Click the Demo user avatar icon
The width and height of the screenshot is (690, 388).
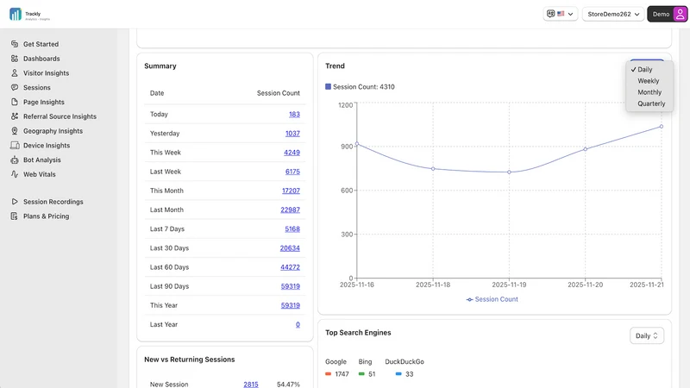pos(680,14)
